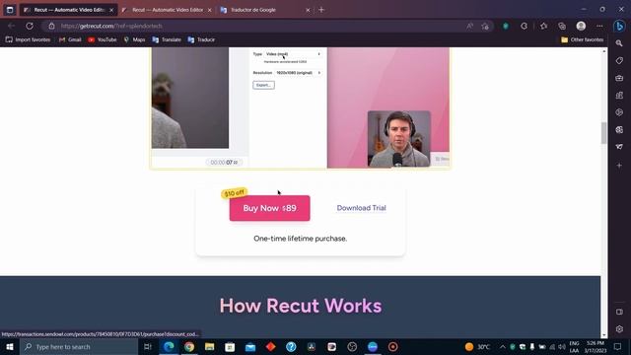Open the tab actions menu icon

point(10,10)
